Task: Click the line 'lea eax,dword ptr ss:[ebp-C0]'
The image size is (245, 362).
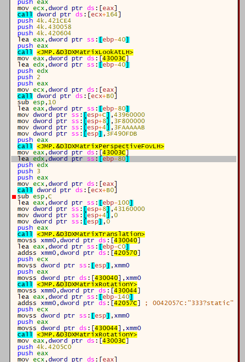Action: pyautogui.click(x=73, y=247)
